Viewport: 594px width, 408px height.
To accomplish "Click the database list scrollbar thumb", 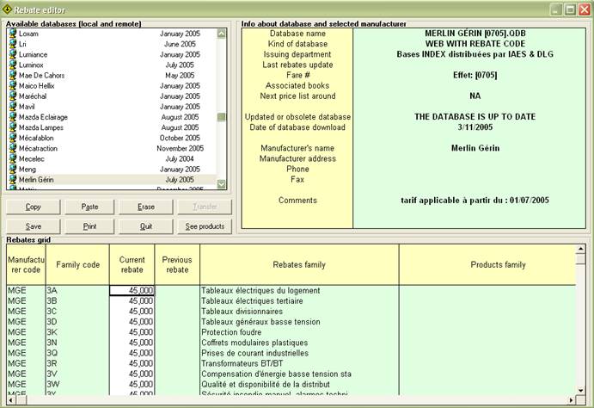I will point(221,117).
